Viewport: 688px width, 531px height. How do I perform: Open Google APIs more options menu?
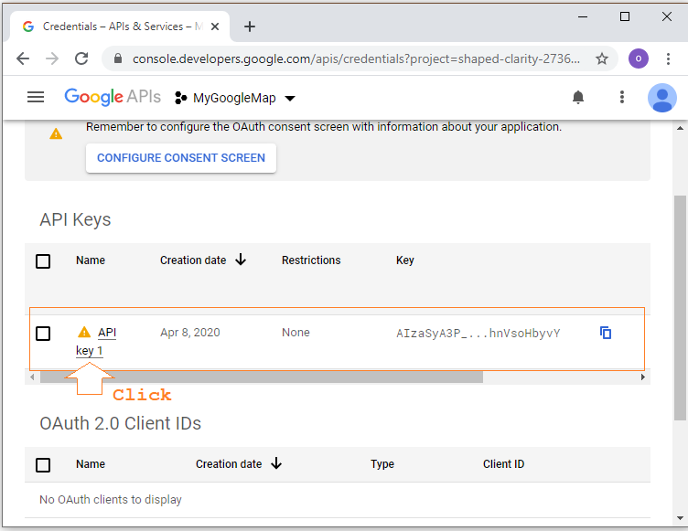622,97
